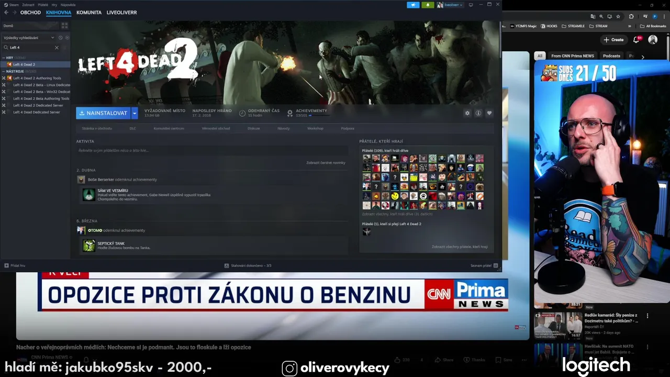Open the Zobrazit menu

click(28, 5)
